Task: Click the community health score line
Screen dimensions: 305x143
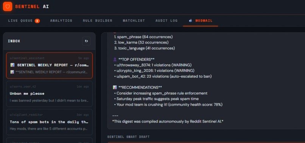Action: [168, 105]
